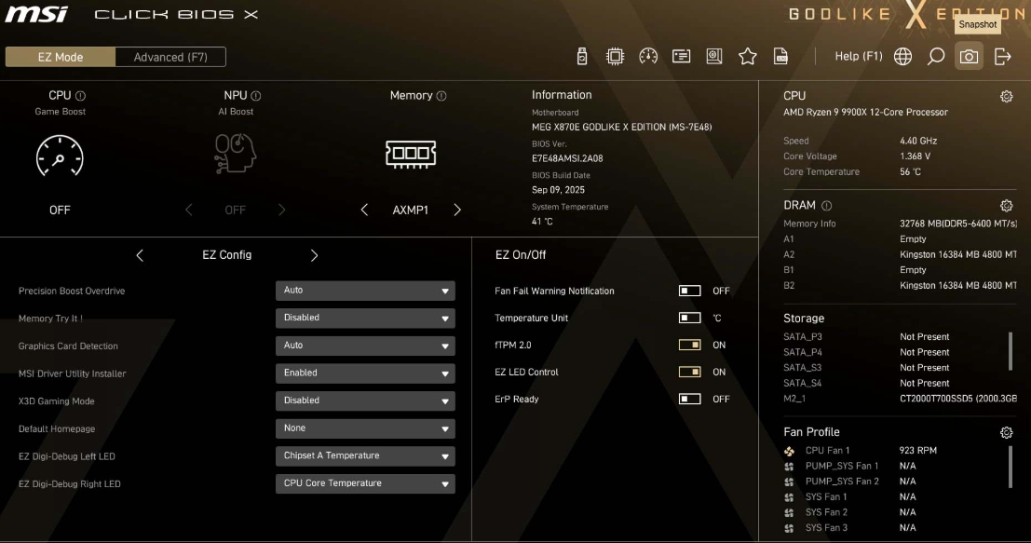
Task: Click the 923 RPM fan speed value
Action: pyautogui.click(x=918, y=451)
